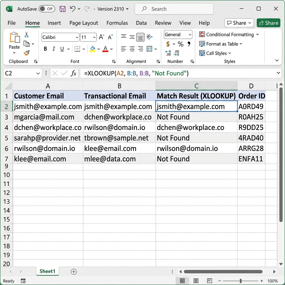Click the Redo arrow icon
285x285 pixels.
(87, 9)
